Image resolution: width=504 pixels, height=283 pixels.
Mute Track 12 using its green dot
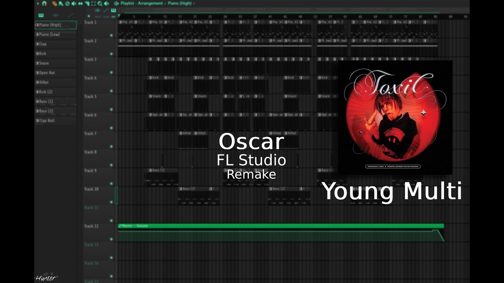coord(111,239)
